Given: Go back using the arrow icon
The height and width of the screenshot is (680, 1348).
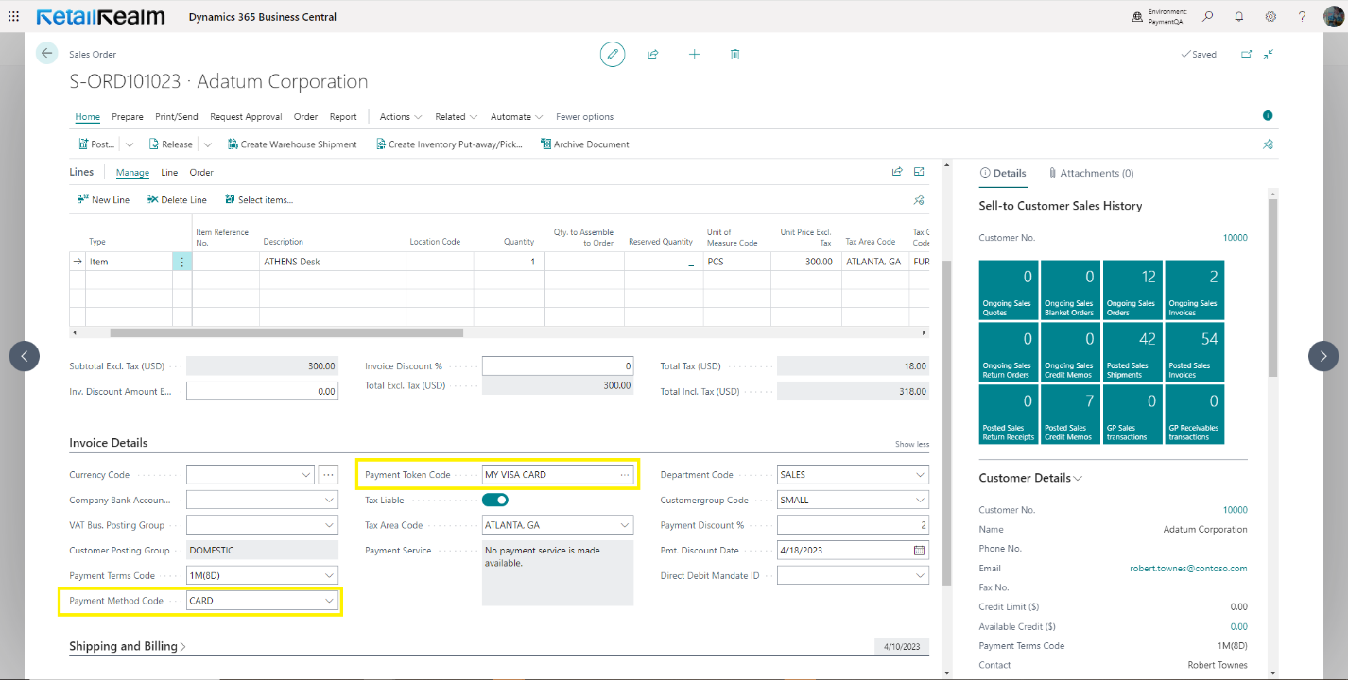Looking at the screenshot, I should (x=46, y=54).
